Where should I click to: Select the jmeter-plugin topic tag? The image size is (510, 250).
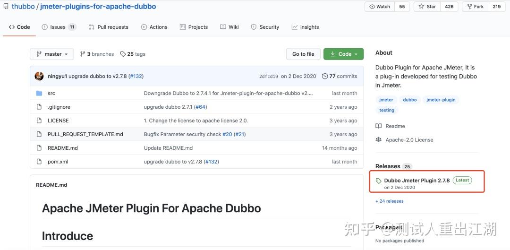click(x=441, y=100)
